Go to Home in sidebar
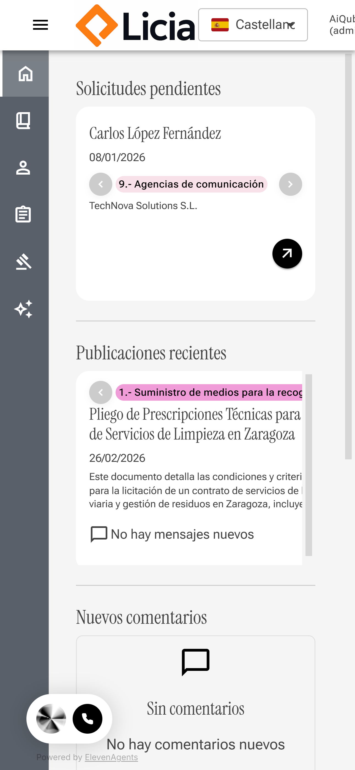Screen dimensions: 355x770 pyautogui.click(x=25, y=74)
